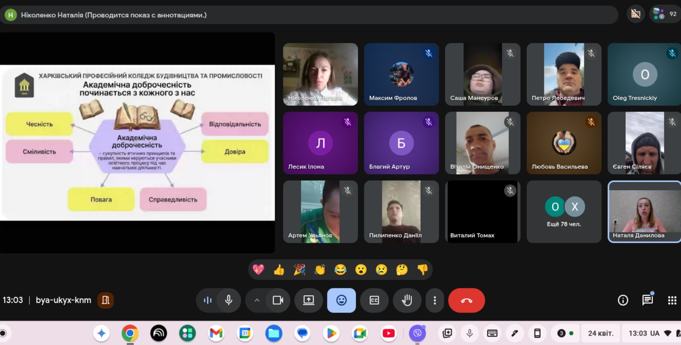Select the Наталя Данилова video tile
Image resolution: width=681 pixels, height=345 pixels.
[644, 211]
